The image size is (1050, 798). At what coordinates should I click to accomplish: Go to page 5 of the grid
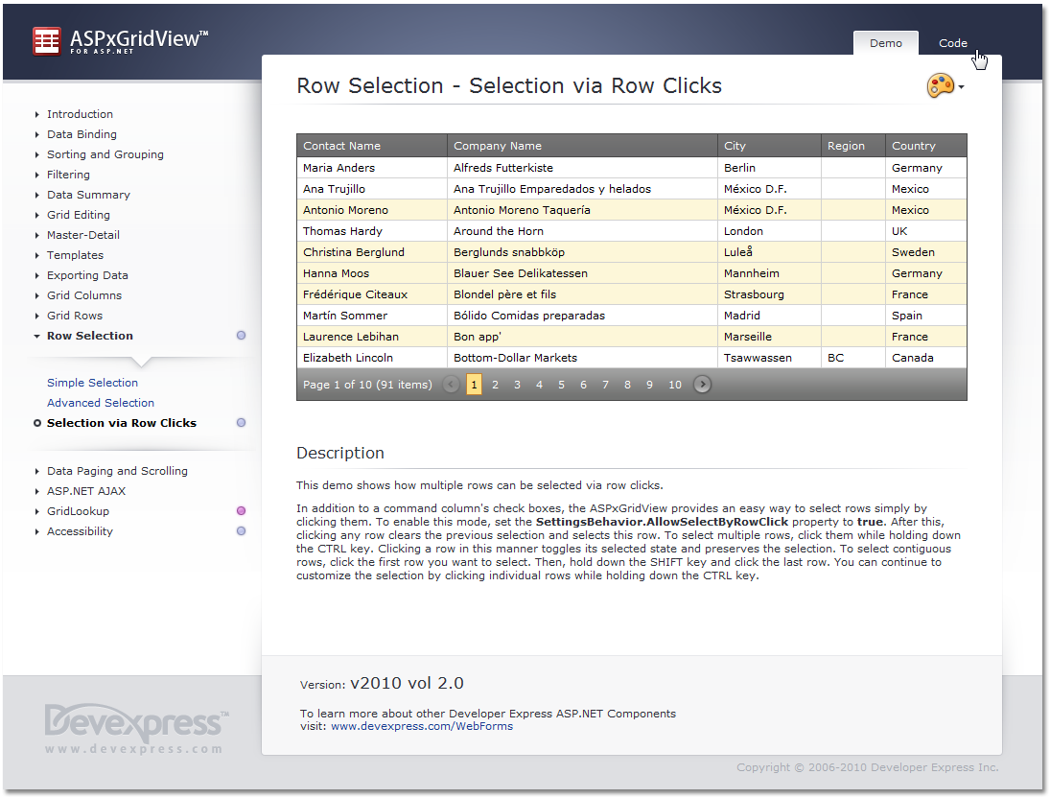coord(561,385)
